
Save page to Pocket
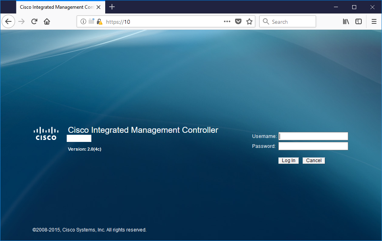tap(238, 22)
